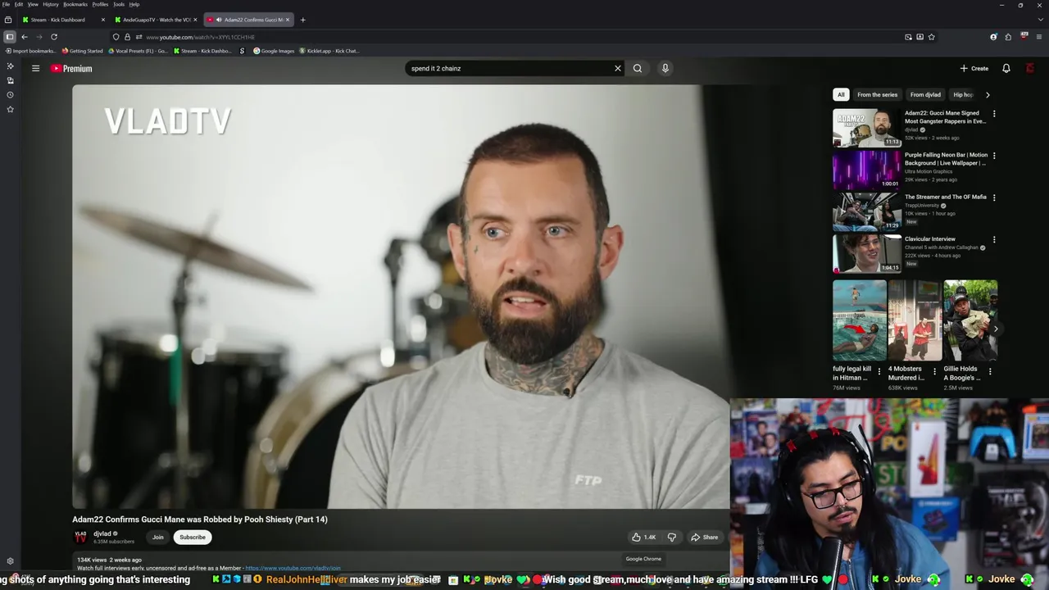List all tabs with the chevron dropdown
Viewport: 1049px width, 590px height.
[x=1039, y=20]
